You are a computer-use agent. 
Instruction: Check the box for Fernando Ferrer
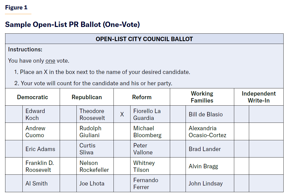tap(122, 183)
